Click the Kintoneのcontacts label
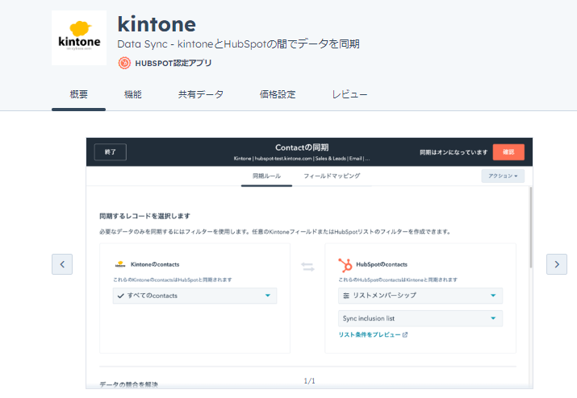The image size is (577, 398). 155,264
